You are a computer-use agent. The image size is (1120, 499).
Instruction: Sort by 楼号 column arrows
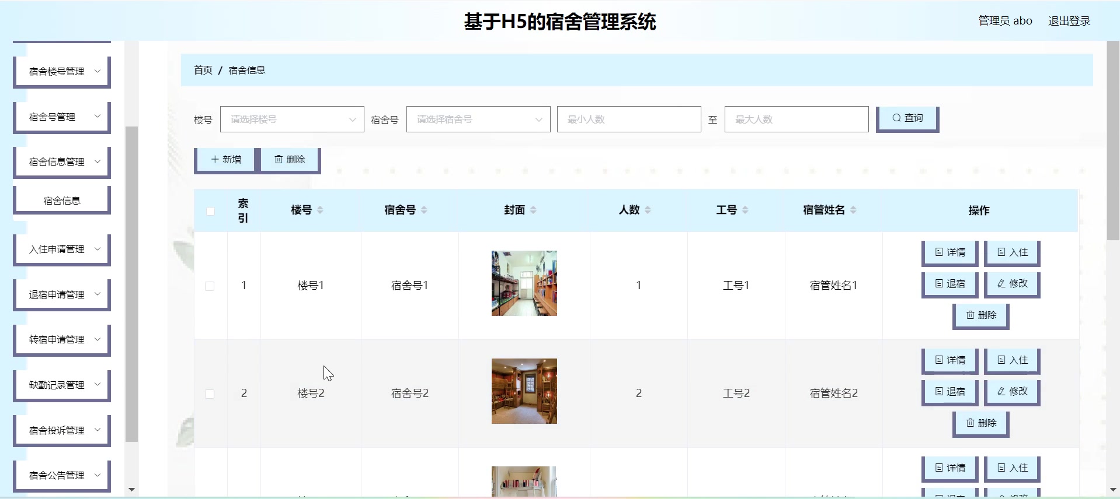tap(320, 210)
